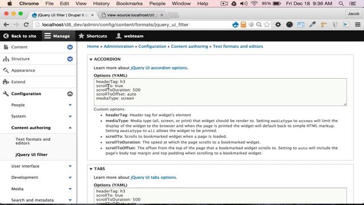Reload the page with refresh icon

26,24
